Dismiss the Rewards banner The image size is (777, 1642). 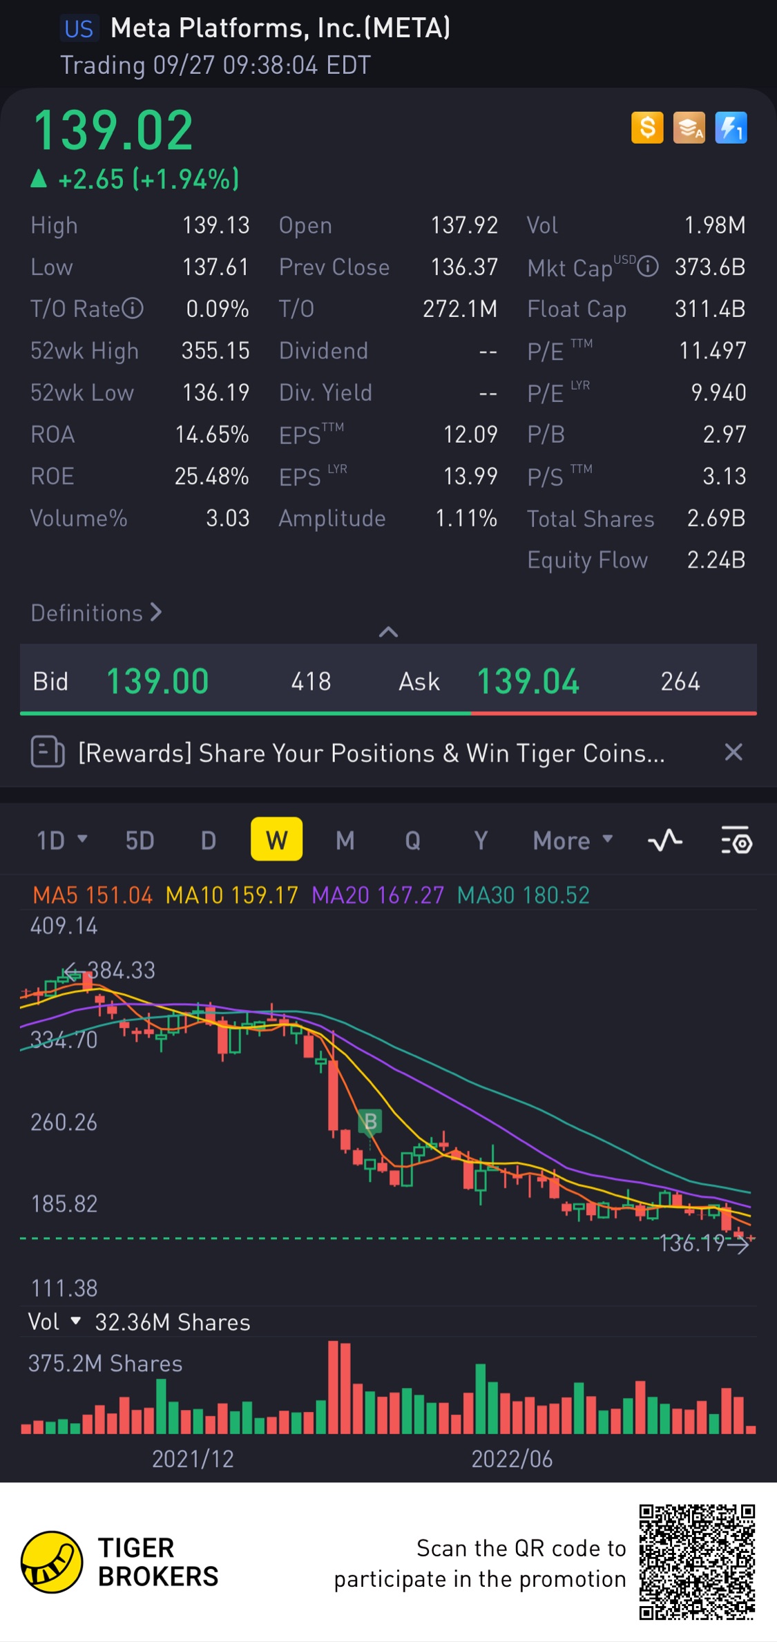coord(733,752)
